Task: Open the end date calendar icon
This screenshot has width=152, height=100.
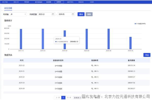Action: pos(73,14)
